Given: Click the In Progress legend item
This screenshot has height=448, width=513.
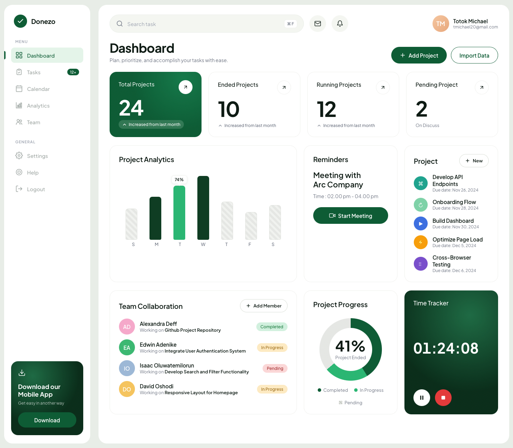Looking at the screenshot, I should click(369, 390).
